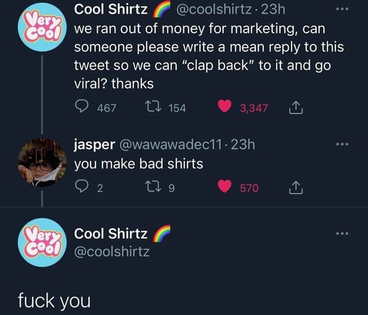Open the @coolshirtz handle under the bottom reply name

point(112,251)
